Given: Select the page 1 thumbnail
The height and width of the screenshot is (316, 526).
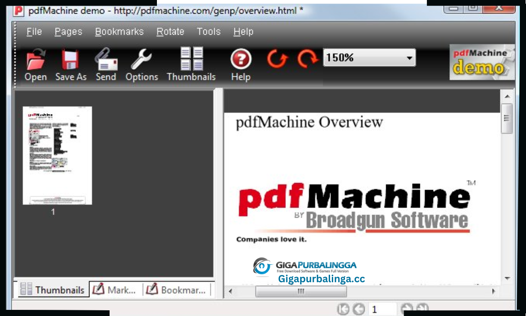Looking at the screenshot, I should [x=57, y=155].
